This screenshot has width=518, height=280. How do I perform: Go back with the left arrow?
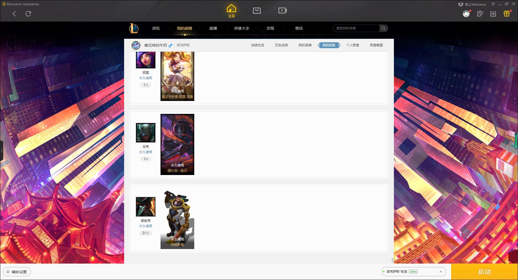[14, 14]
